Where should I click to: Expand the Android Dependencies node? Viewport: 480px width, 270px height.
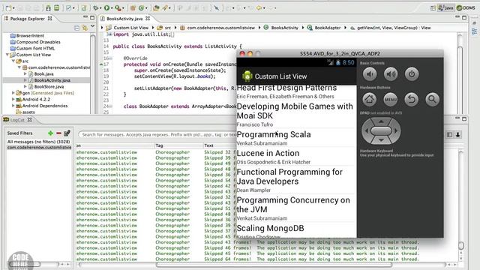click(x=13, y=106)
